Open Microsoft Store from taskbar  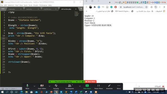pyautogui.click(x=31, y=92)
